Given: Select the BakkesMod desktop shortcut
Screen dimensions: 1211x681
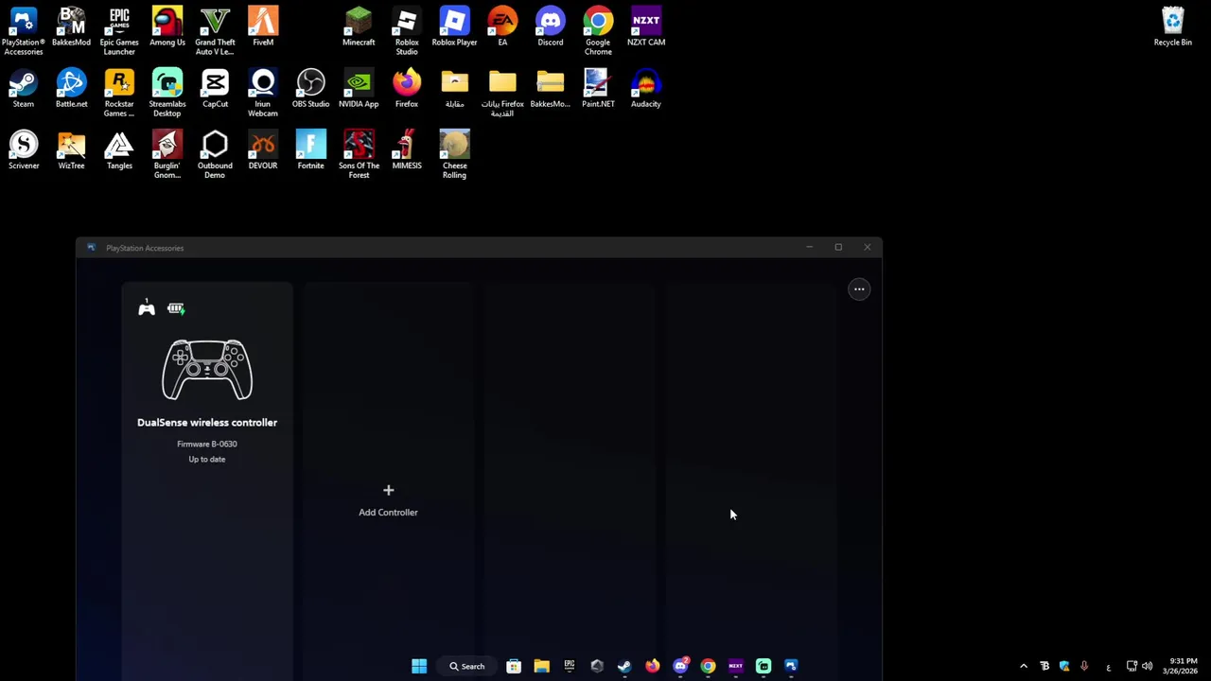Looking at the screenshot, I should click(71, 26).
